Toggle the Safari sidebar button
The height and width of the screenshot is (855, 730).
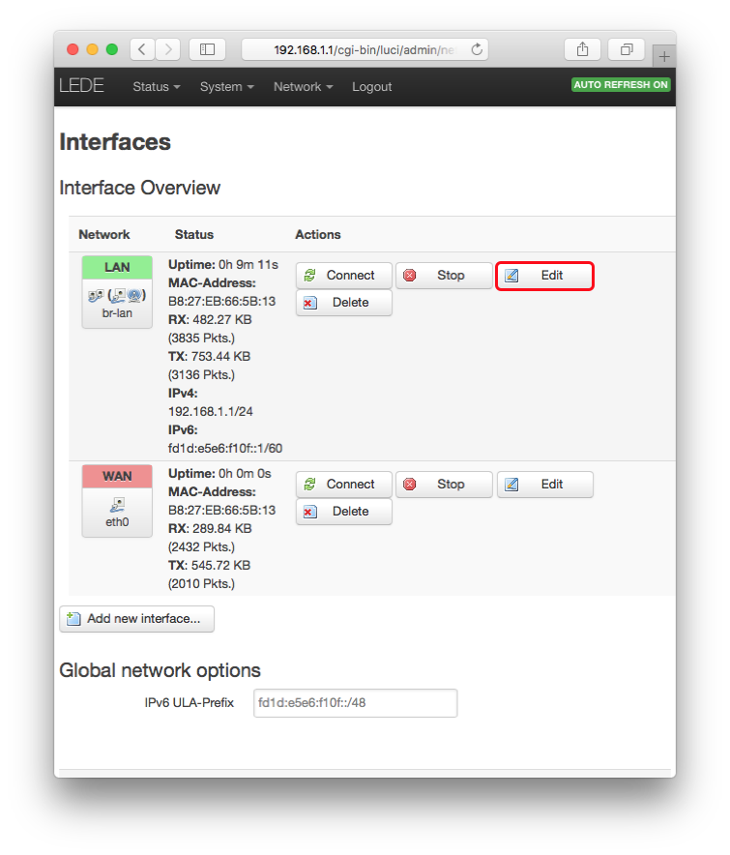click(x=207, y=49)
